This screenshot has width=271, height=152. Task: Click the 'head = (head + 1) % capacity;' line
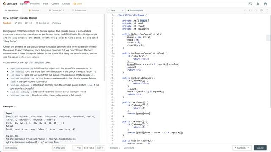click(x=146, y=92)
